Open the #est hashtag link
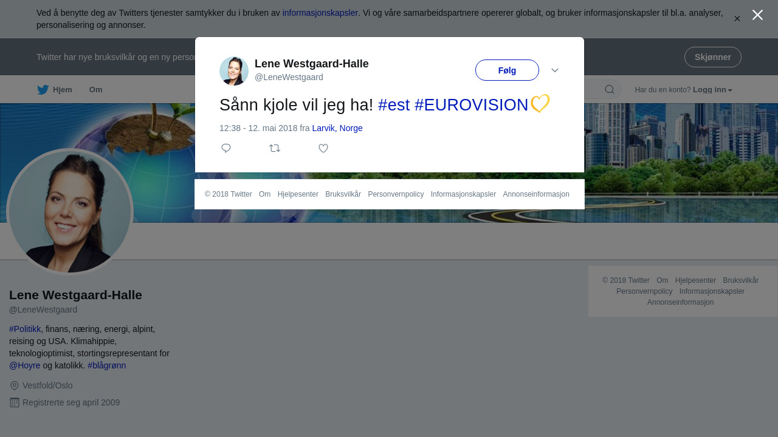The height and width of the screenshot is (437, 778). coord(394,104)
